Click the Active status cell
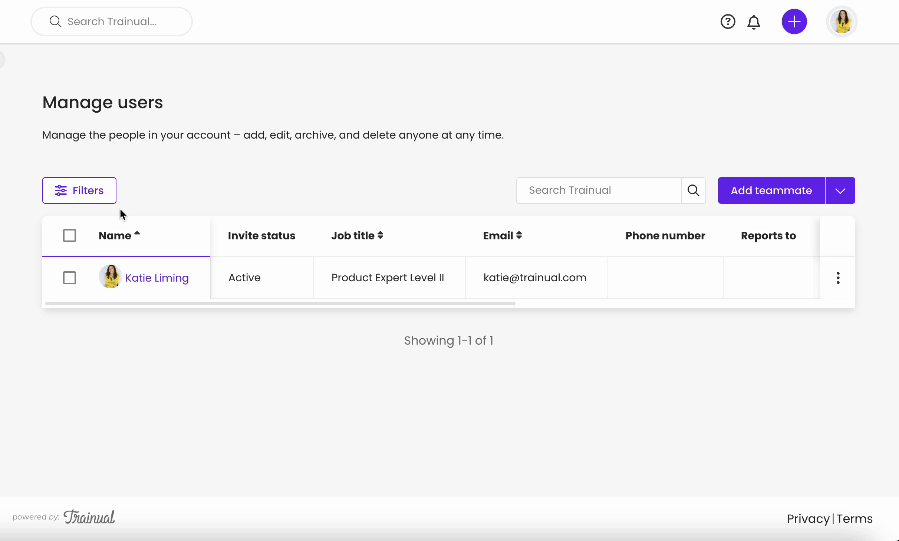The width and height of the screenshot is (899, 541). tap(262, 278)
